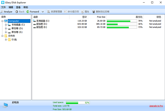Screen dimensions: 165x111
Task: Expand 本地磁盘 (C:) in the tree
Action: click(x=6, y=25)
